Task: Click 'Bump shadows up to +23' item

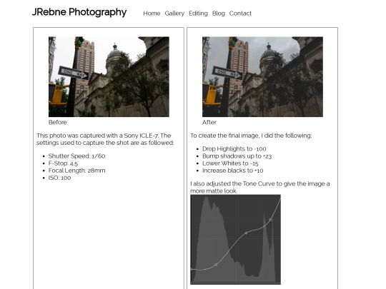Action: tap(237, 156)
